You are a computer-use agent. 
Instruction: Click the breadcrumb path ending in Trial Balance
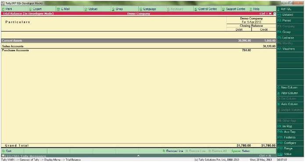pos(41,160)
